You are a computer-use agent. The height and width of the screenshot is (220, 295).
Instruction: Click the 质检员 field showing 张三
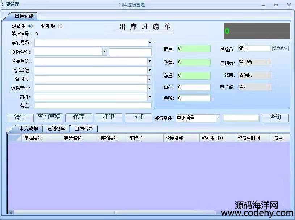254,48
